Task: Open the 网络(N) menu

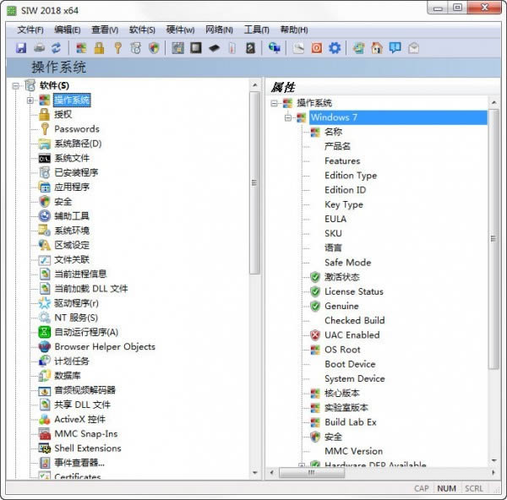Action: [x=219, y=30]
